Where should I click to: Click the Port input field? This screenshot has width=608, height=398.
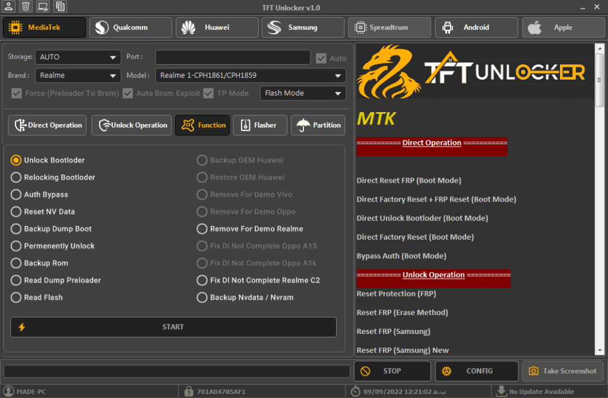233,58
